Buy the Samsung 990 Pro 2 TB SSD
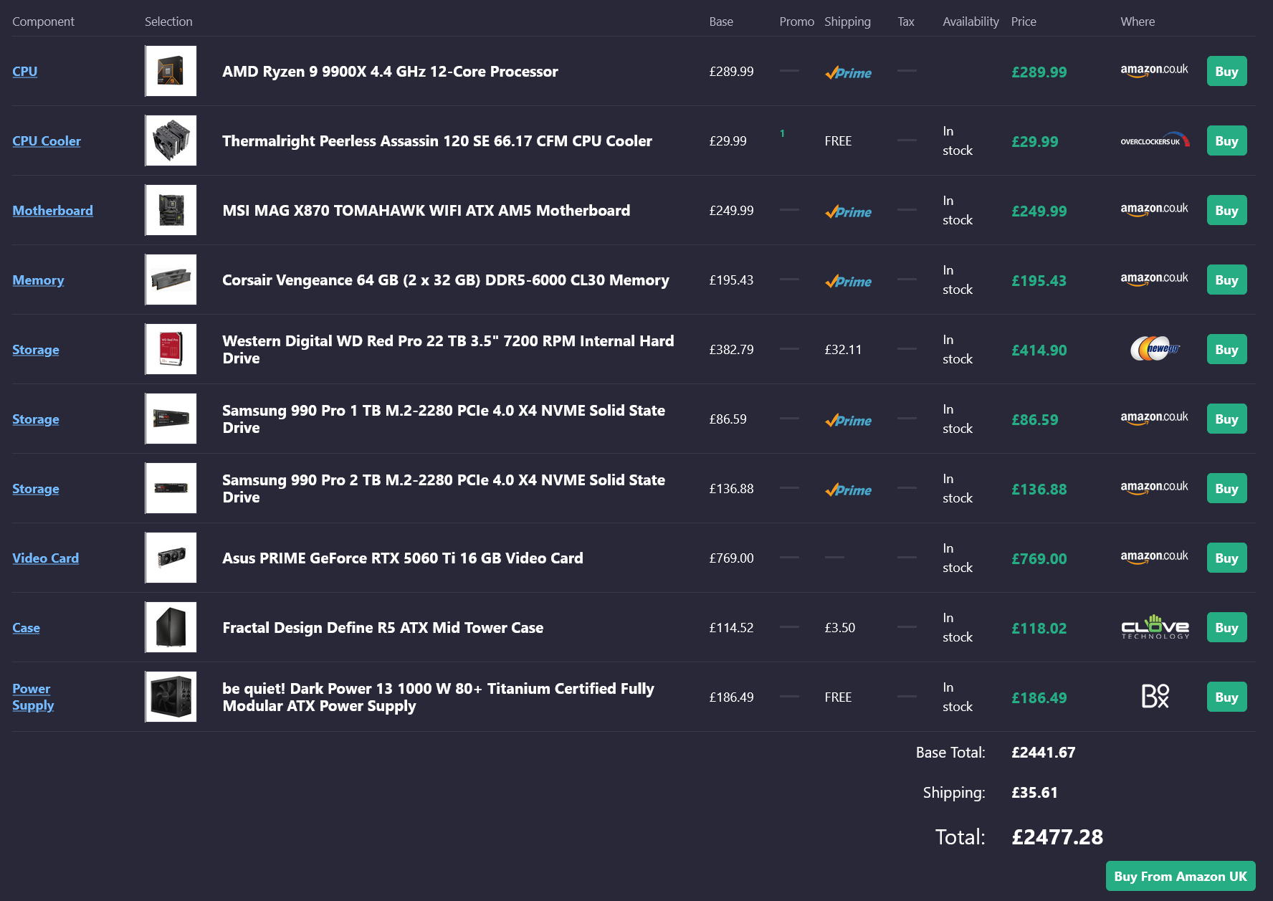Viewport: 1273px width, 901px height. (x=1226, y=489)
